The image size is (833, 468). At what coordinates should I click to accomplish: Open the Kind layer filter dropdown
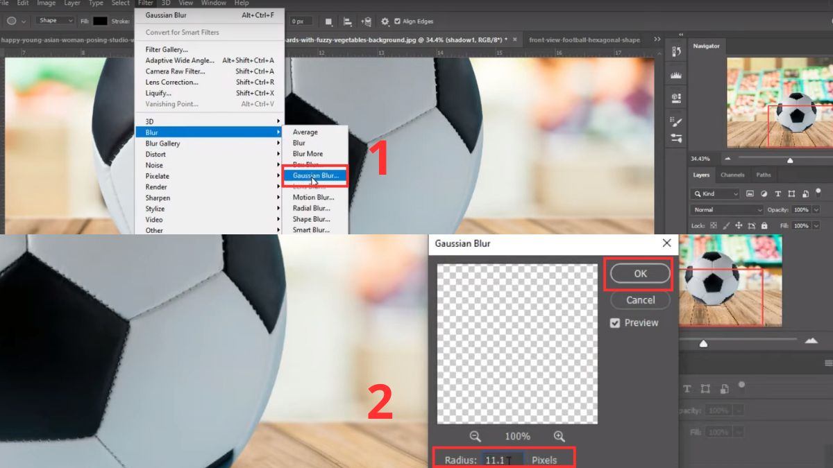[716, 194]
